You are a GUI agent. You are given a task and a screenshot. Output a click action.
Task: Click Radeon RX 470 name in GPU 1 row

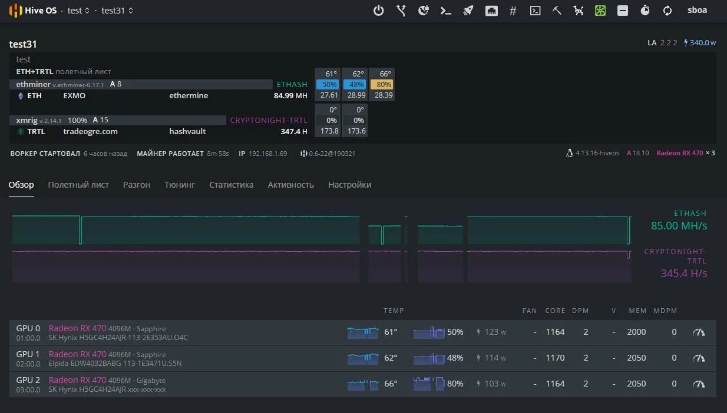[77, 354]
